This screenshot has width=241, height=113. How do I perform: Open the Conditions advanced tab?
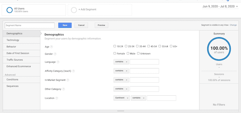click(x=22, y=79)
